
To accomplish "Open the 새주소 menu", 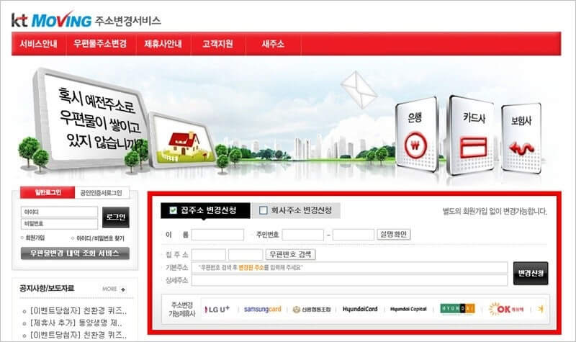I will [x=273, y=44].
